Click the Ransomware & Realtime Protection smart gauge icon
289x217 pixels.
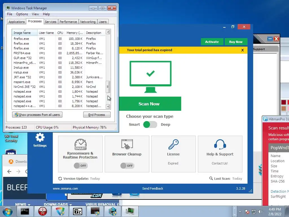pos(80,144)
